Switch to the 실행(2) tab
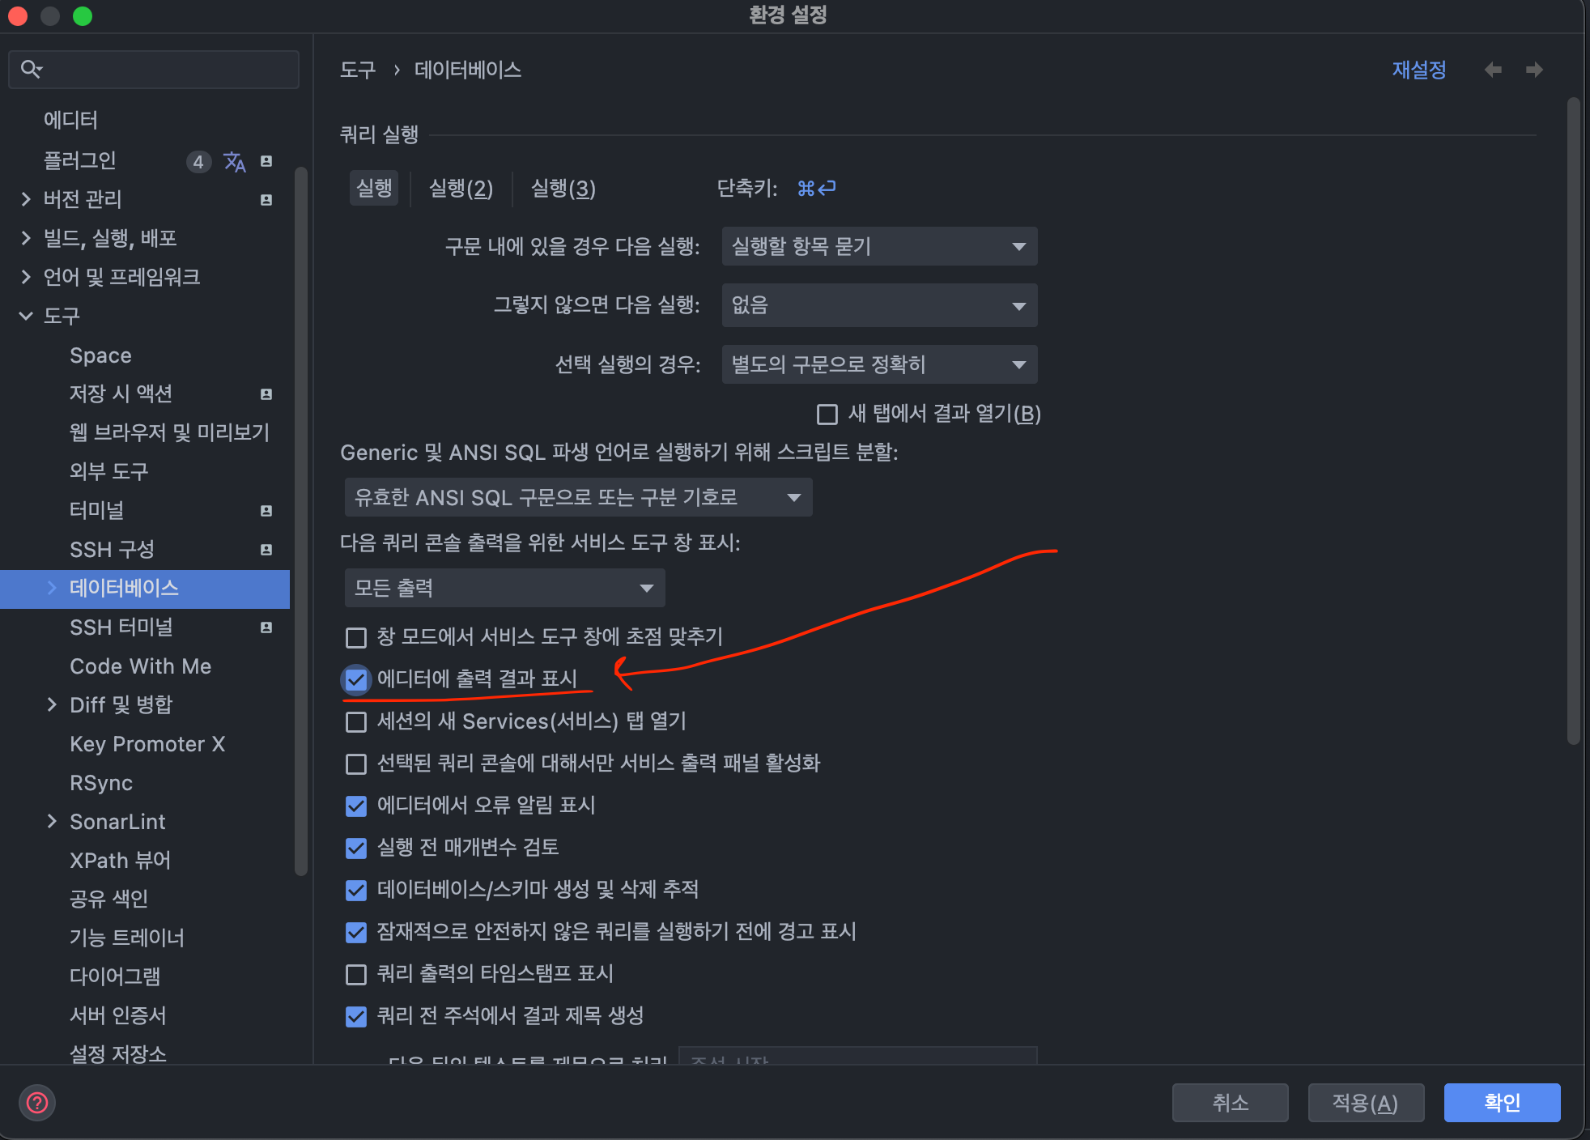This screenshot has width=1590, height=1140. 461,189
